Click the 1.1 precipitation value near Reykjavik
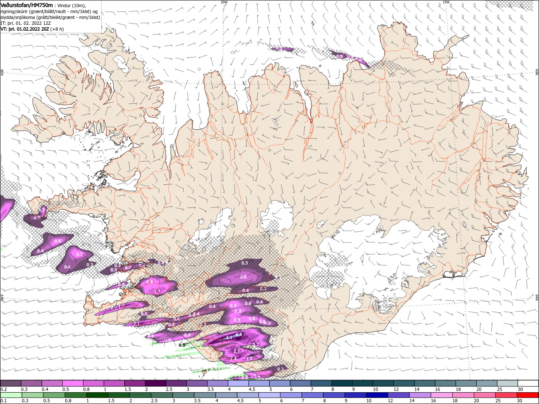This screenshot has height=404, width=539. pyautogui.click(x=157, y=291)
